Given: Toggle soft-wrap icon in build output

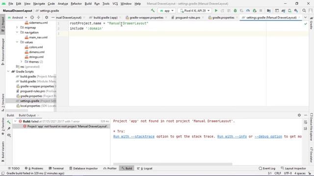Looking at the screenshot, I should (305, 122).
